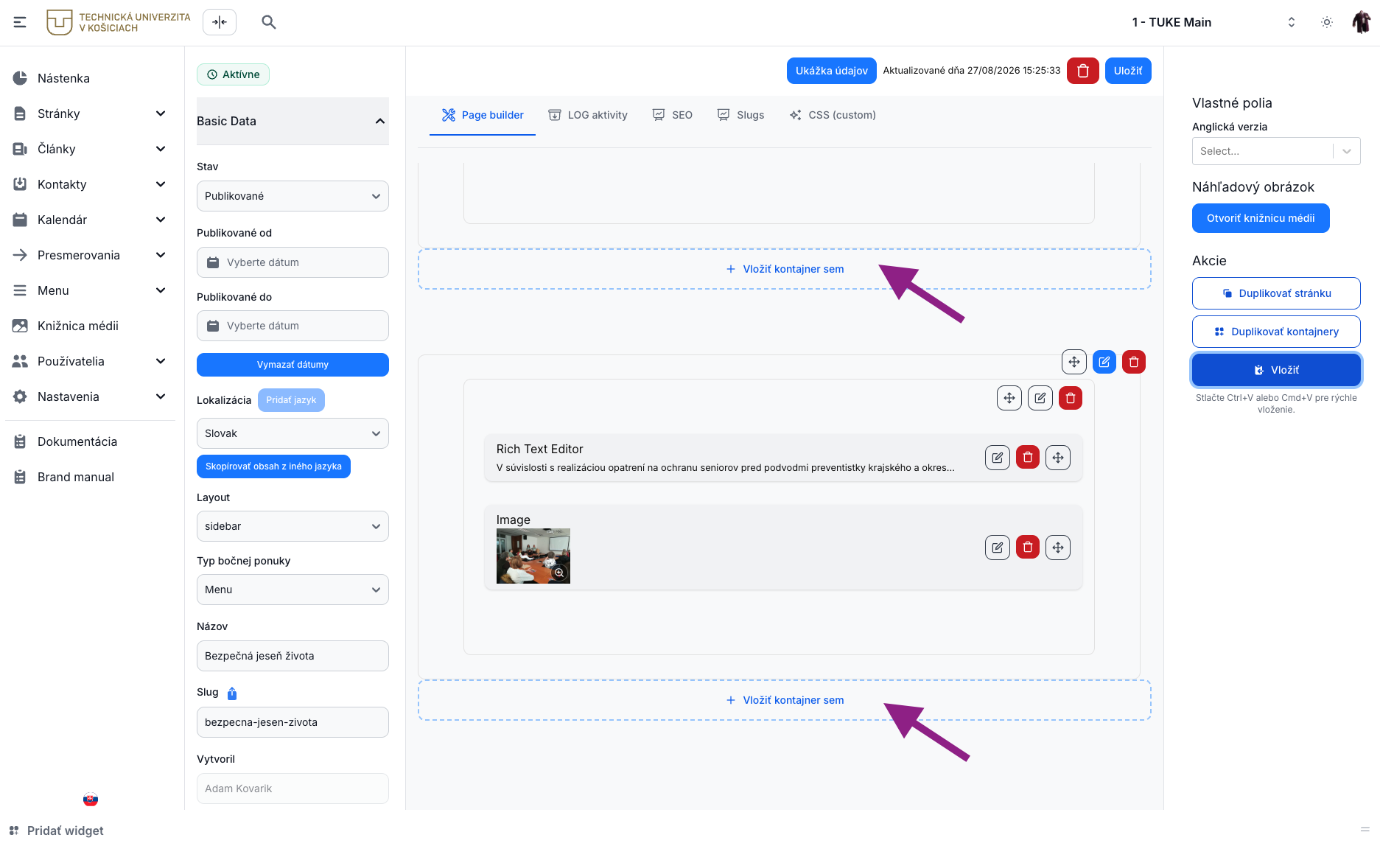Screen dimensions: 1380x846
Task: Edit the Rich Text Editor block
Action: [x=998, y=458]
